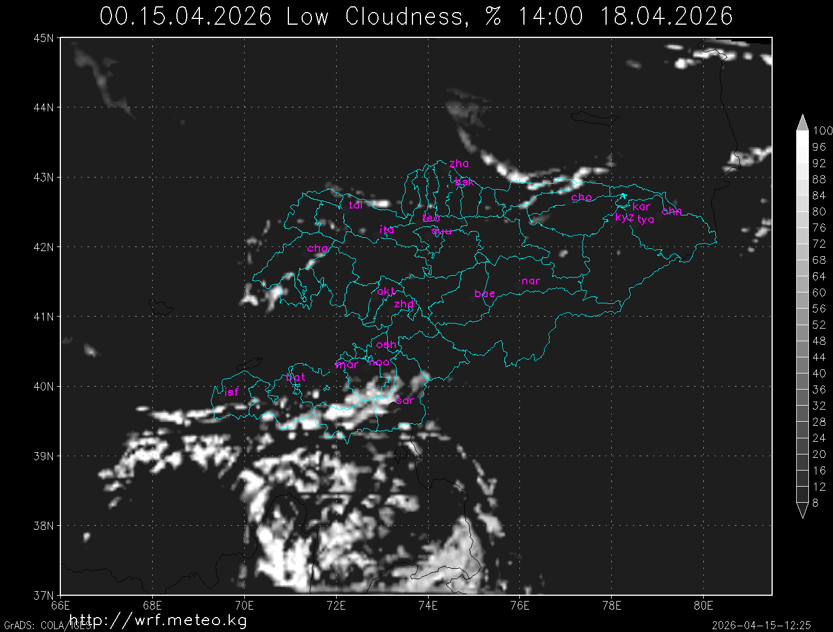Click the Low Cloudiness chart title

point(416,16)
